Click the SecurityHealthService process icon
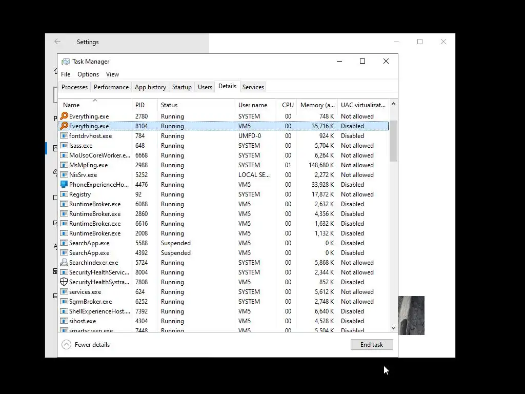This screenshot has width=525, height=394. [x=64, y=272]
